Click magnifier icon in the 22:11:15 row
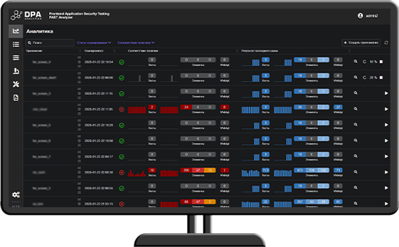Image resolution: width=399 pixels, height=247 pixels. [x=356, y=93]
